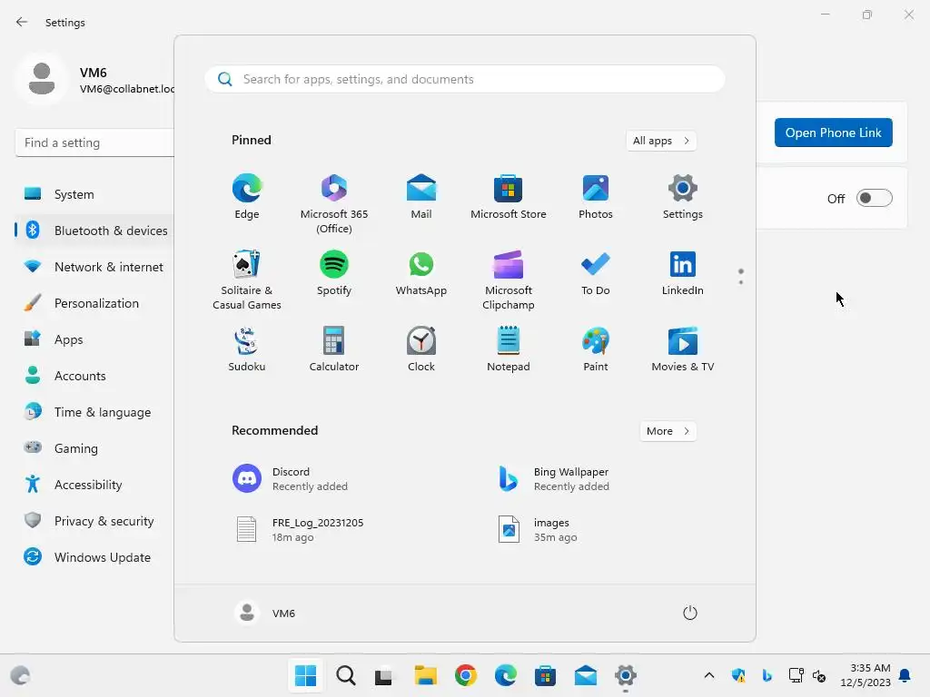The image size is (930, 697).
Task: Launch Google Chrome from taskbar
Action: (466, 675)
